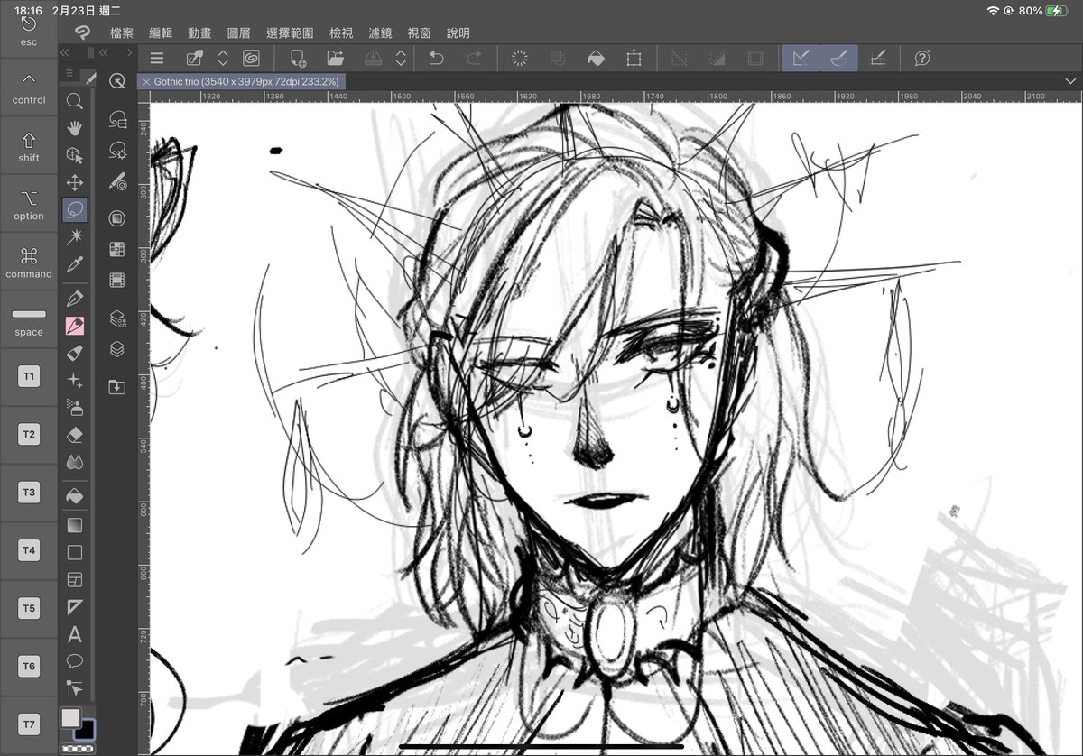Open the 圖層 menu

[x=238, y=32]
